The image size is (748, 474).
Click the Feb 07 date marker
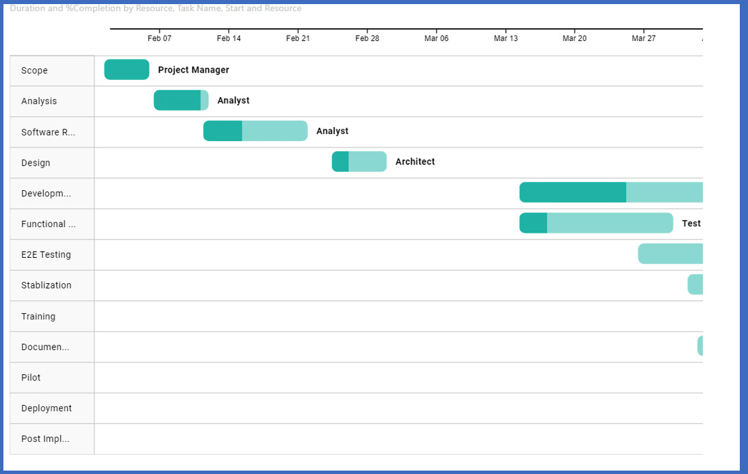point(159,38)
